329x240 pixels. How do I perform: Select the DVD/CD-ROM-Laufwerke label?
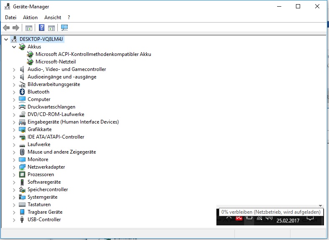point(56,114)
